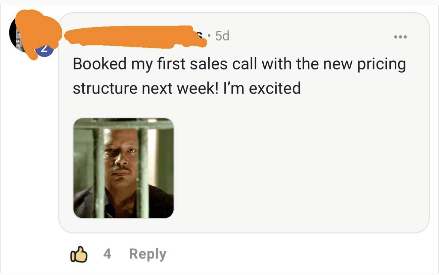Click the 5d timestamp
Viewport: 439px width, 275px height.
(223, 36)
